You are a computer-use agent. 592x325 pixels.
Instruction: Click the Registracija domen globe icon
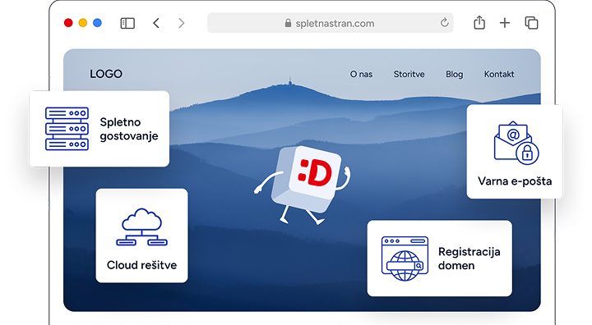pyautogui.click(x=405, y=259)
